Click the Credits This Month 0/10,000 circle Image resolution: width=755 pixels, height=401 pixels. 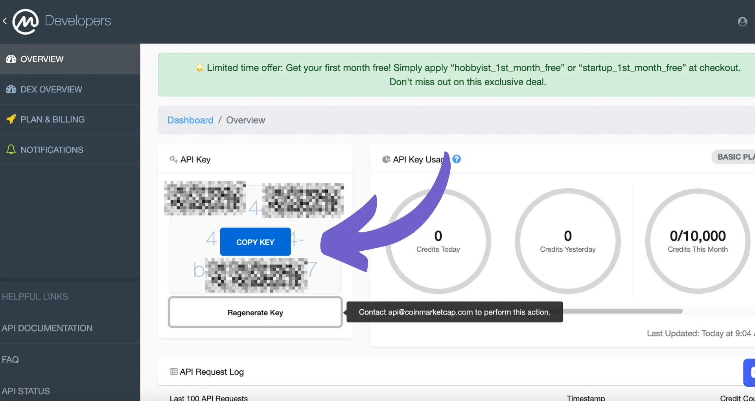click(x=698, y=241)
